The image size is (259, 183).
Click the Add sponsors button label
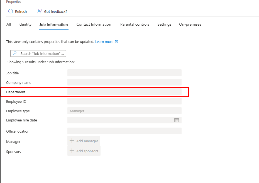click(x=87, y=151)
